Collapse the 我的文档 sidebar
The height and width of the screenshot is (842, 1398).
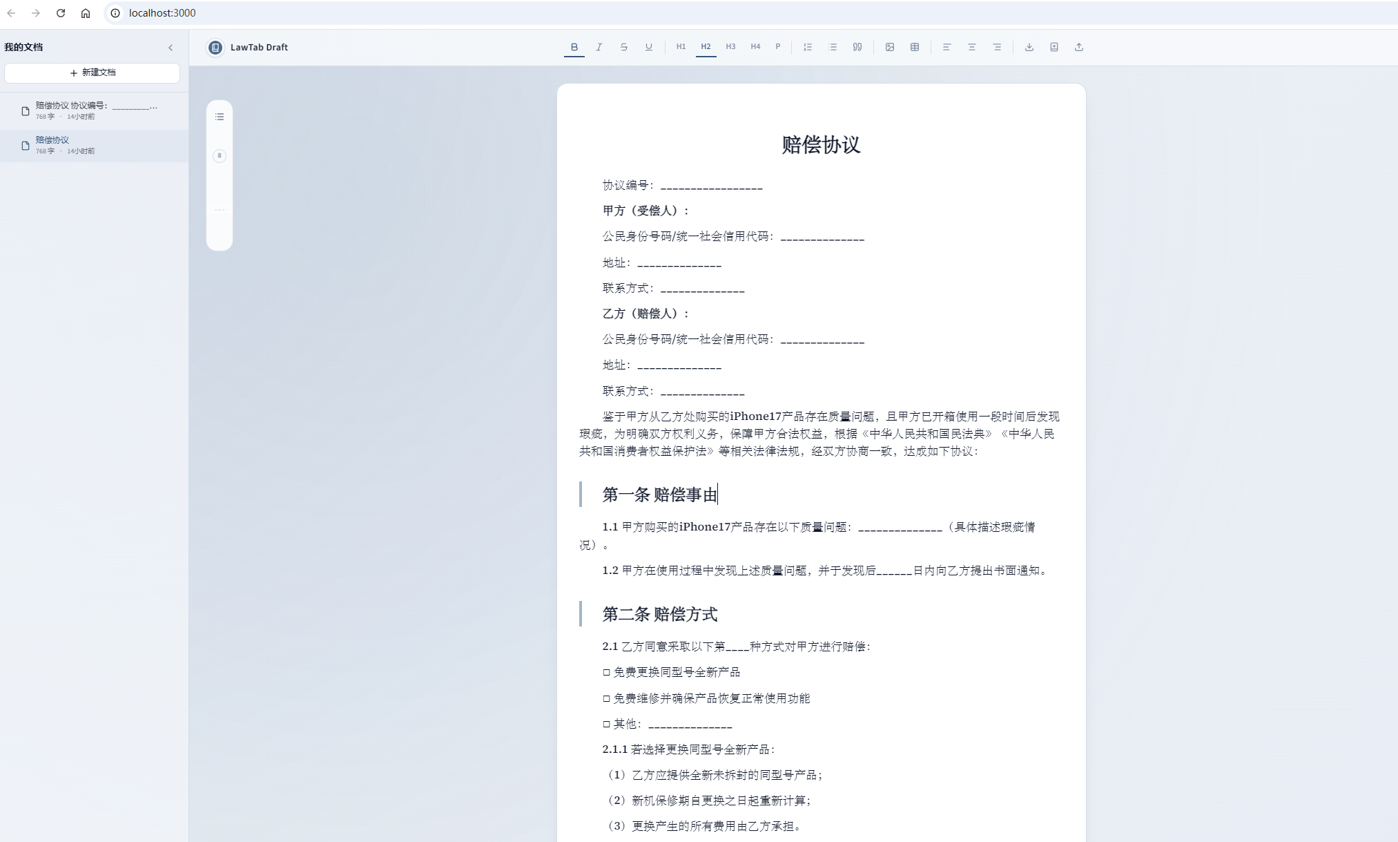point(171,47)
